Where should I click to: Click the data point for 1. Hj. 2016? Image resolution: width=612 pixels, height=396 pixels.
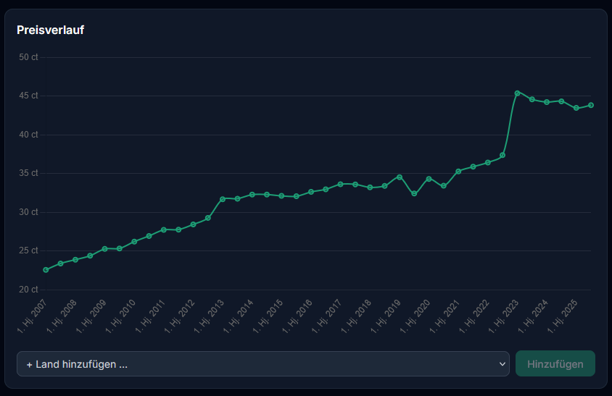(311, 192)
